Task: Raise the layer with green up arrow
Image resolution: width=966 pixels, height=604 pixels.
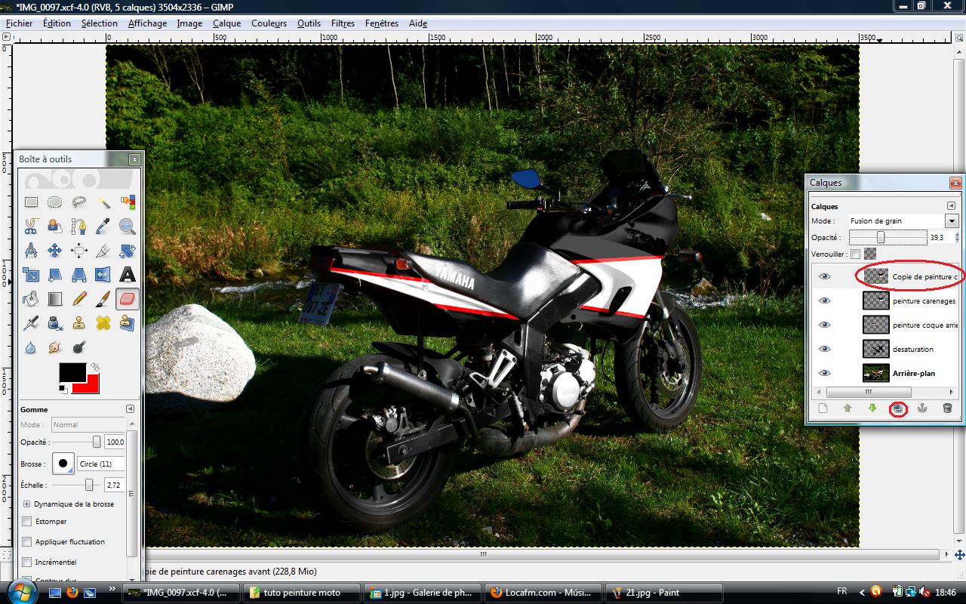Action: coord(848,408)
